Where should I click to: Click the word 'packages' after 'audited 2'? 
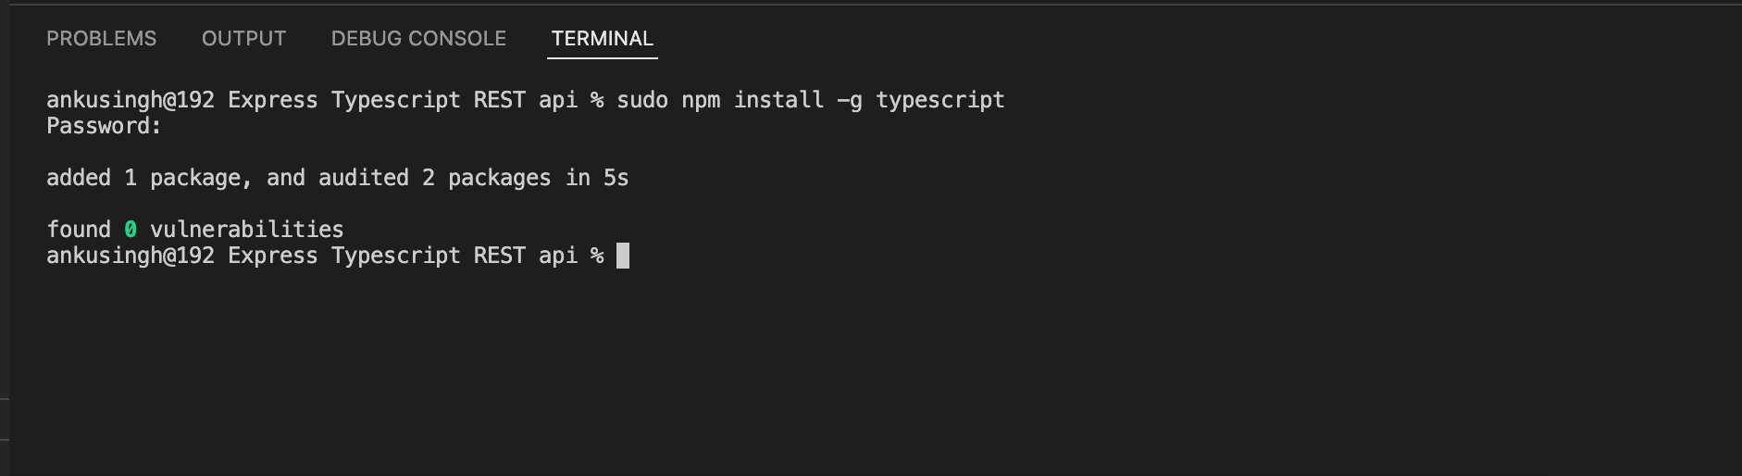click(499, 178)
